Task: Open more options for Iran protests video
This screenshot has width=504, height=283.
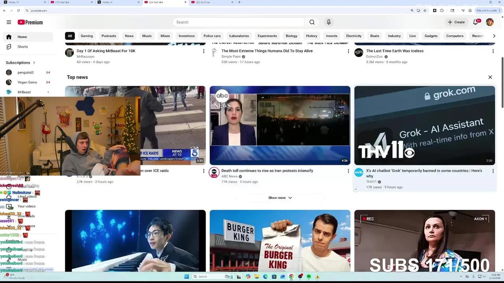Action: point(348,171)
